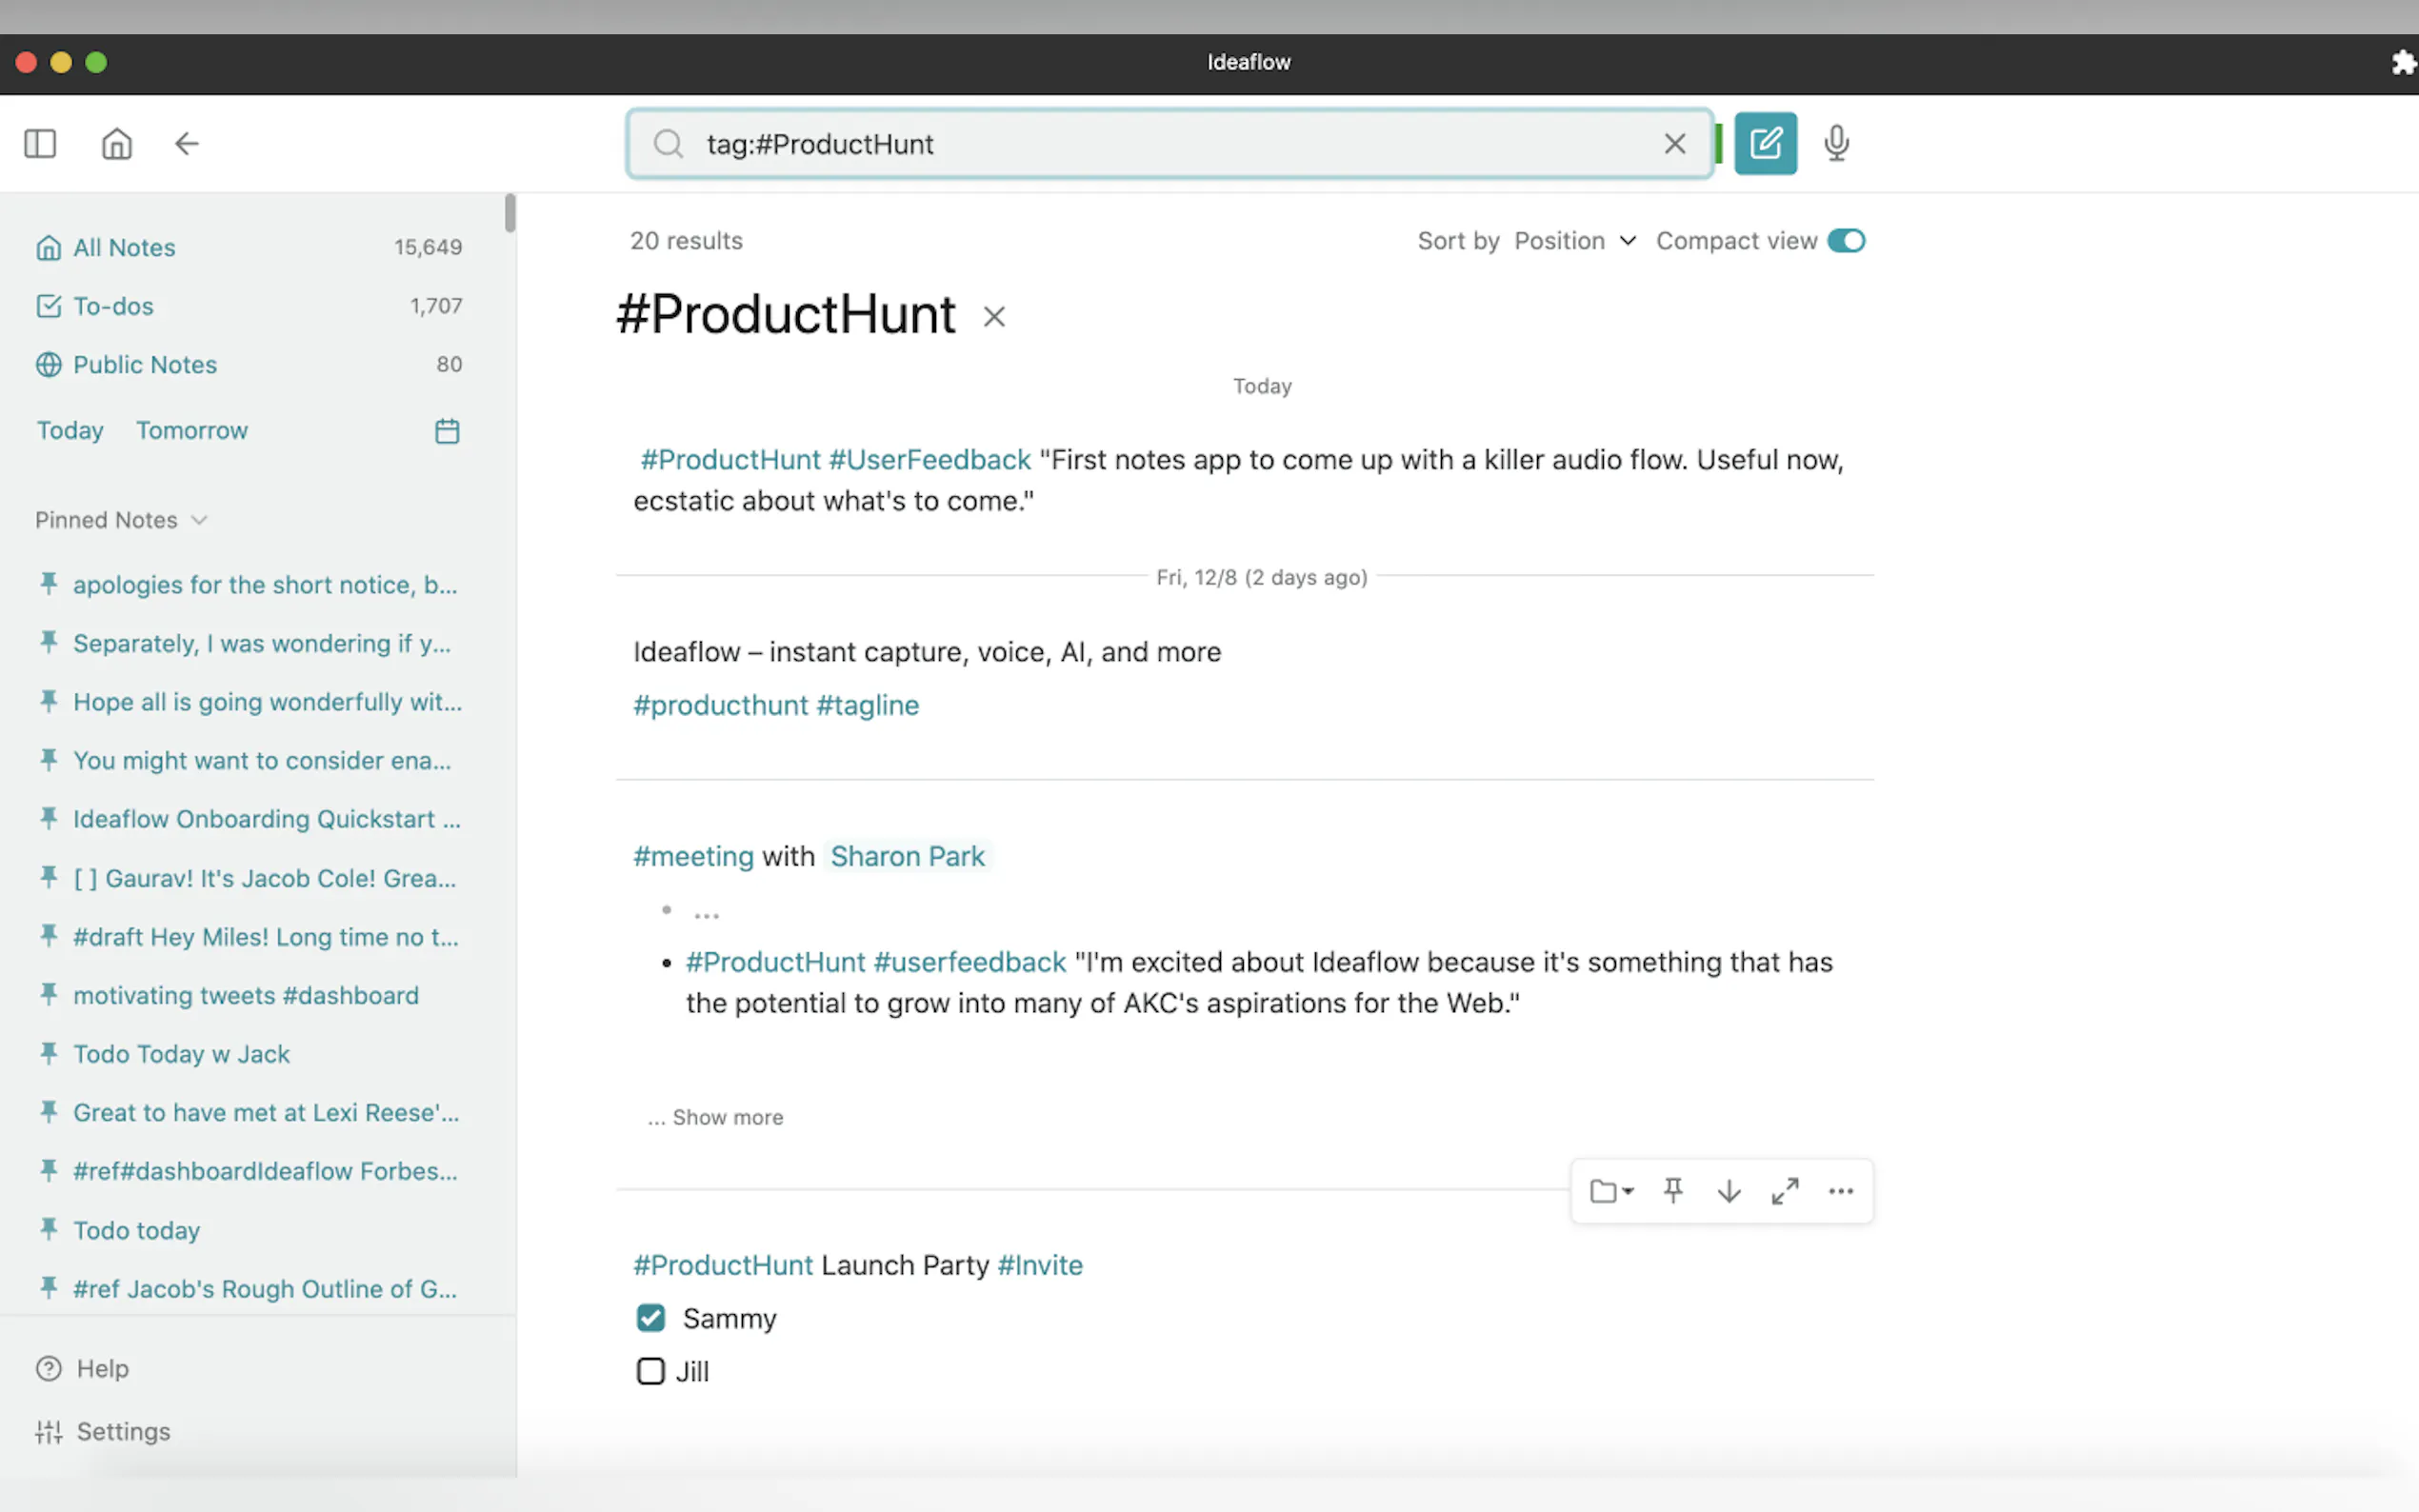The width and height of the screenshot is (2419, 1512).
Task: Expand the collapsed bullet ellipsis
Action: [x=706, y=914]
